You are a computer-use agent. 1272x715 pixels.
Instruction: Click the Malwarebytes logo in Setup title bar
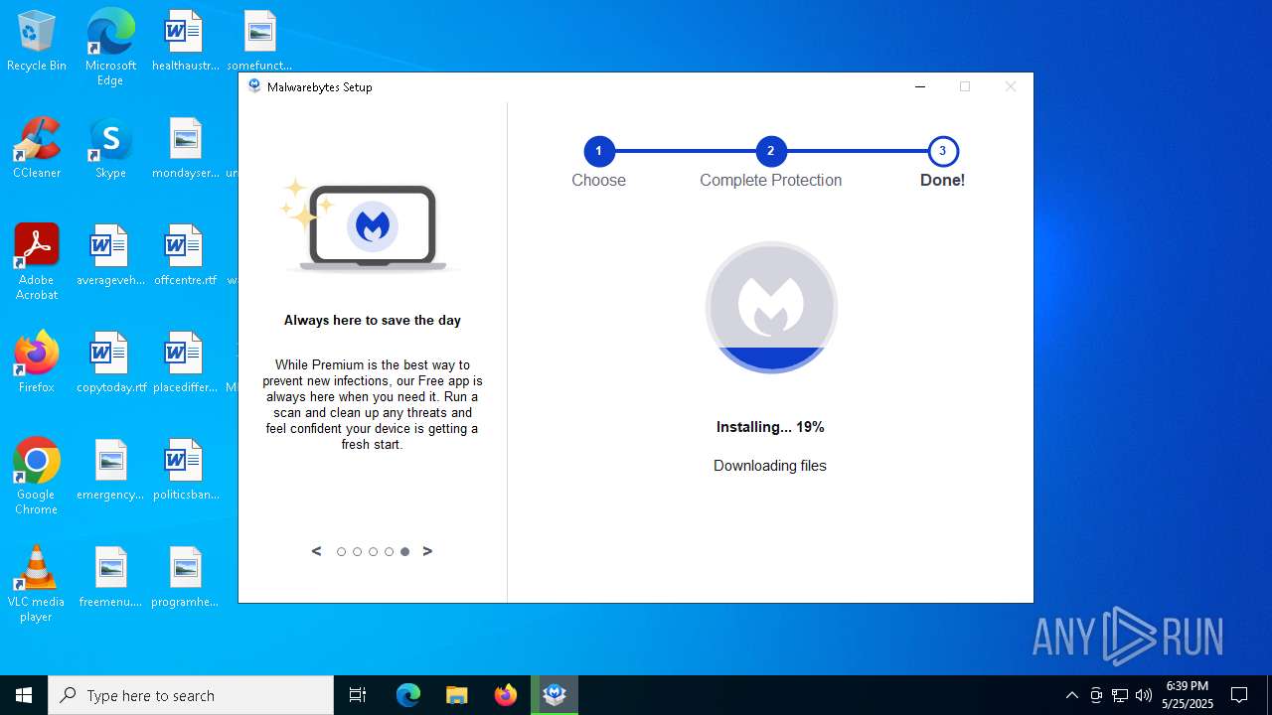(254, 86)
